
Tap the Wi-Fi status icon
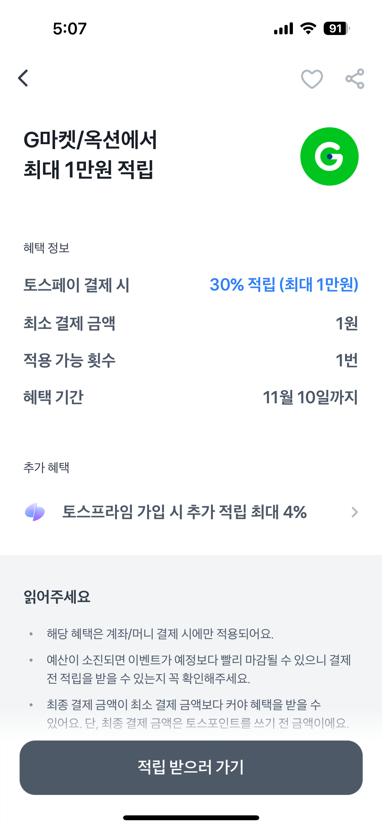[308, 29]
